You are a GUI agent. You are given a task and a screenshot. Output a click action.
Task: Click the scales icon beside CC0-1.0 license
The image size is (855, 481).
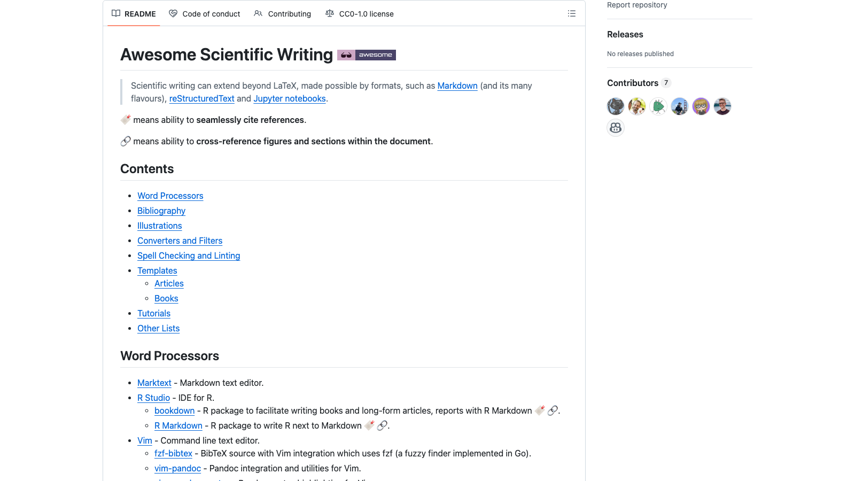(x=329, y=13)
